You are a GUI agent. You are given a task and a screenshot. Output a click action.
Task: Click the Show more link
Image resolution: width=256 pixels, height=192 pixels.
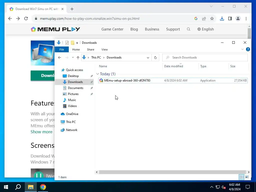click(41, 132)
